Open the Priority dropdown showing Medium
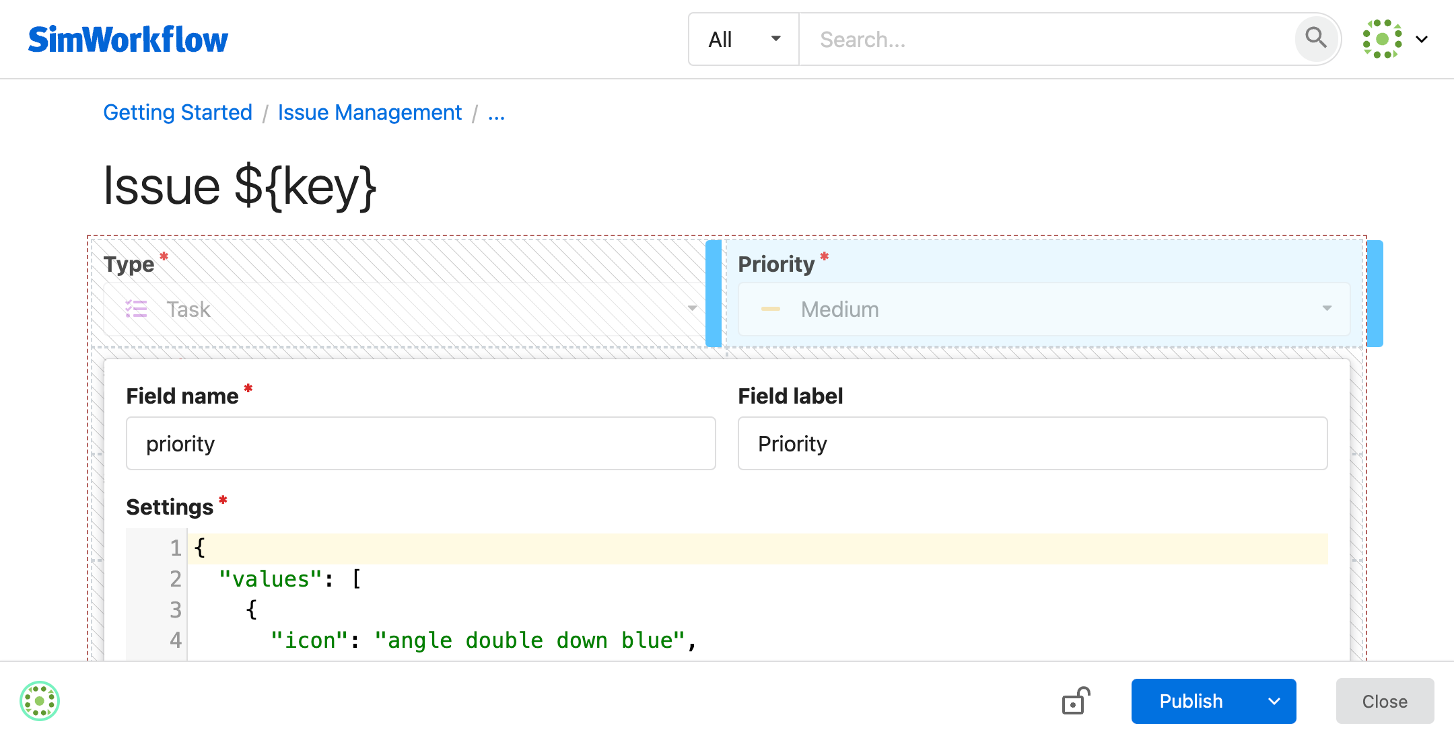 click(1044, 309)
